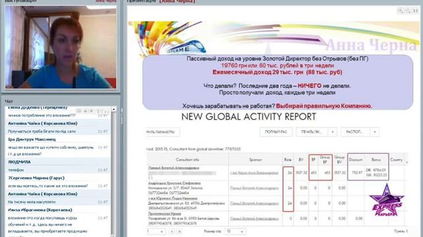Click the first icon in the chat toolbar

[x=79, y=111]
